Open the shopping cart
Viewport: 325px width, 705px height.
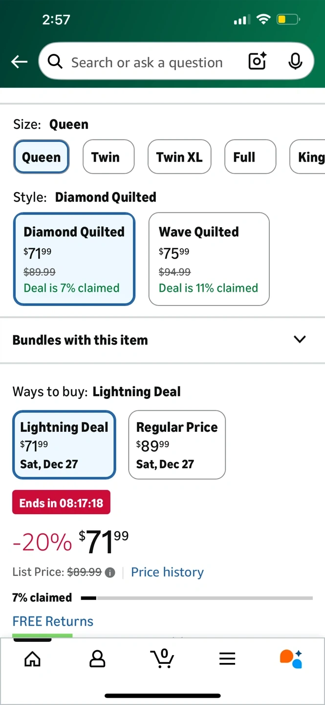pyautogui.click(x=162, y=658)
